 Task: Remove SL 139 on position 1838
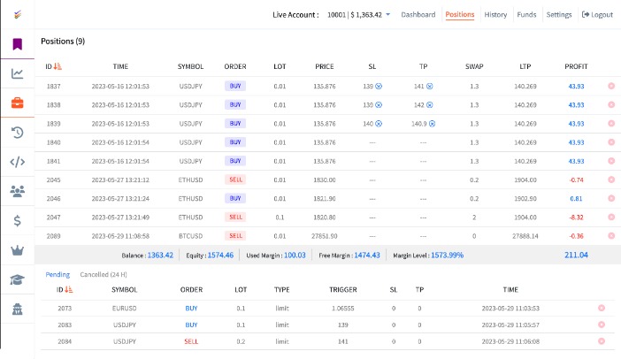(x=379, y=105)
